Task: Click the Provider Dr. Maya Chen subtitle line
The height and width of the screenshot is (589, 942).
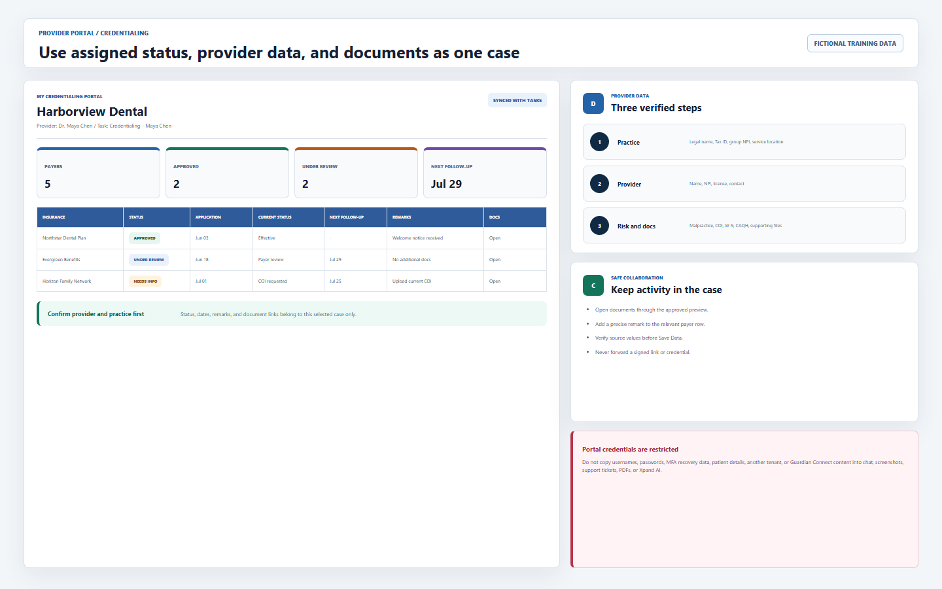Action: coord(104,126)
